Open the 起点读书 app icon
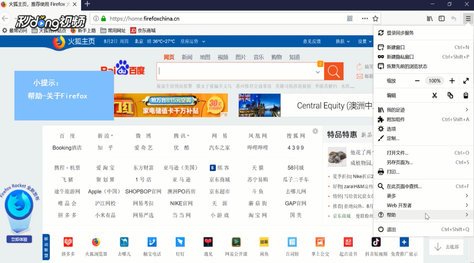The image size is (474, 263). point(348,242)
